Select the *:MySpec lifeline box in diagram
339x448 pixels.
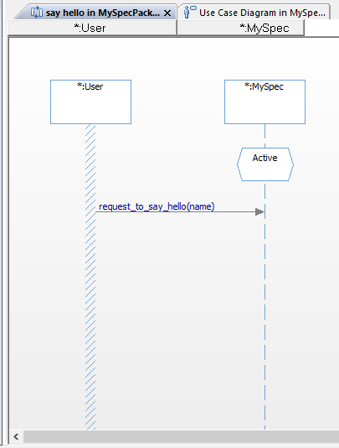point(265,102)
